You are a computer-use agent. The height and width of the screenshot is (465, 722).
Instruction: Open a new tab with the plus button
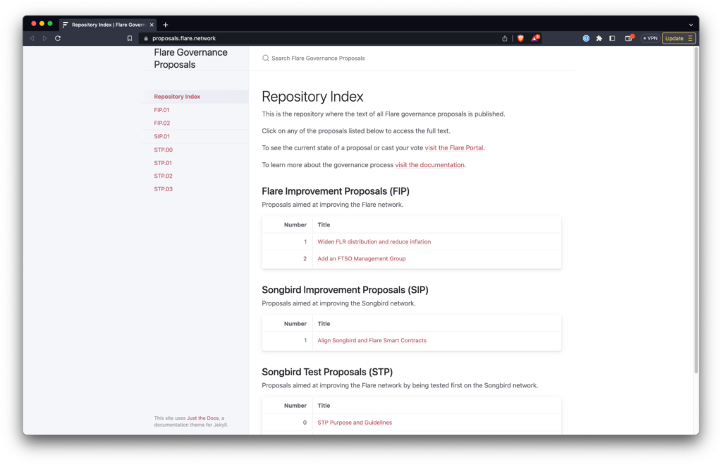166,25
